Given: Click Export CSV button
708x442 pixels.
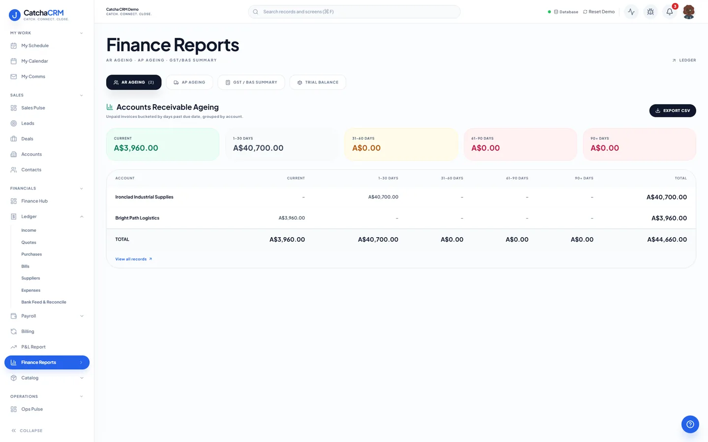Looking at the screenshot, I should (673, 110).
